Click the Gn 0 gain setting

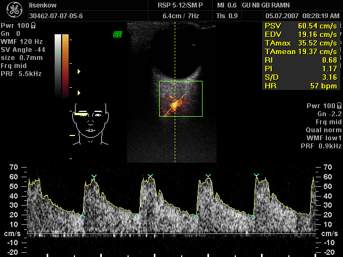coord(10,33)
